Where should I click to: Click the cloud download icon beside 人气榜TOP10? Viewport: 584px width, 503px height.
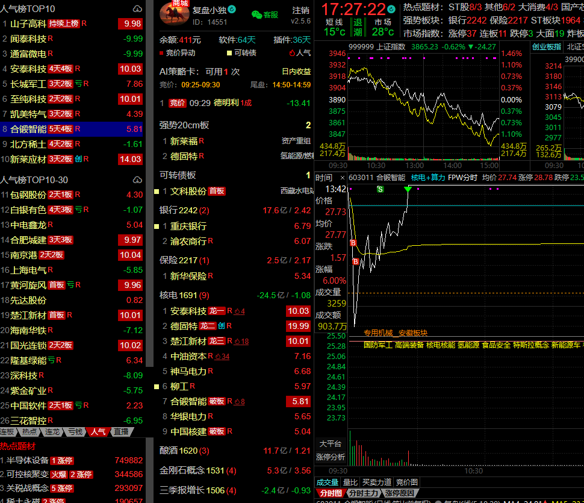point(138,9)
